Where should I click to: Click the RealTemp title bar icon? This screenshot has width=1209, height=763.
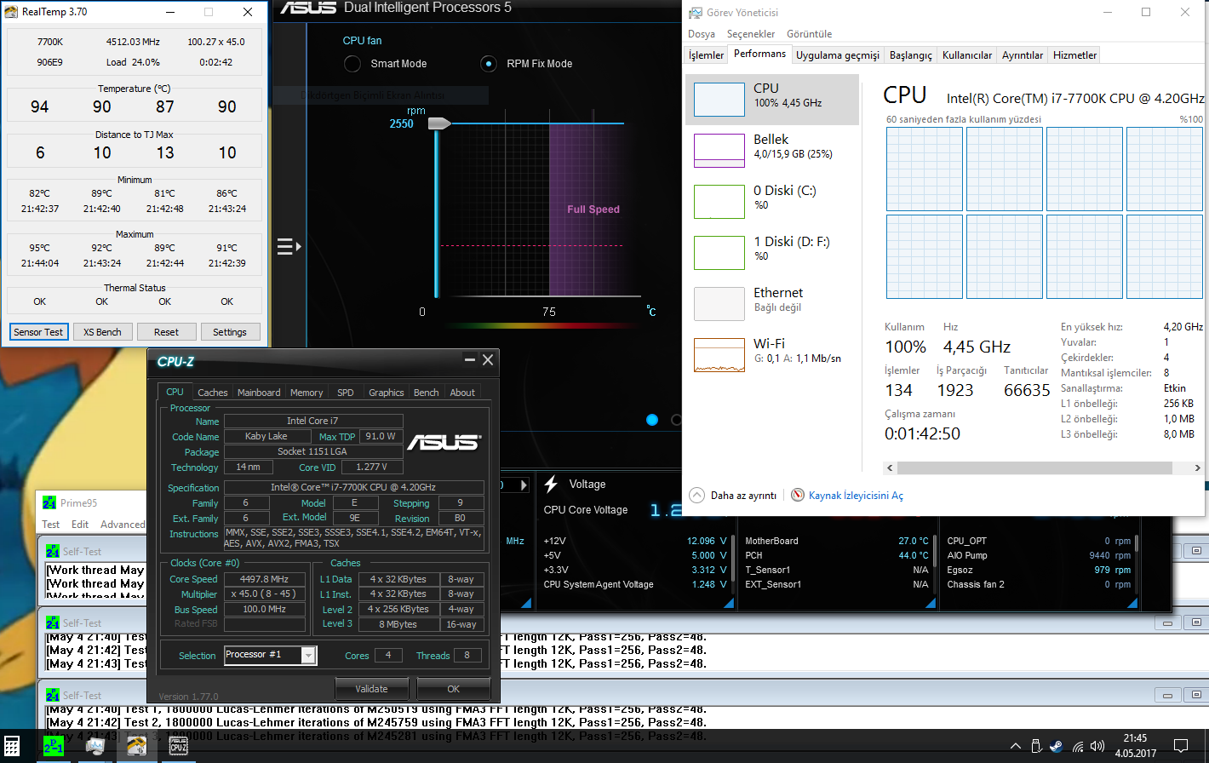coord(11,12)
